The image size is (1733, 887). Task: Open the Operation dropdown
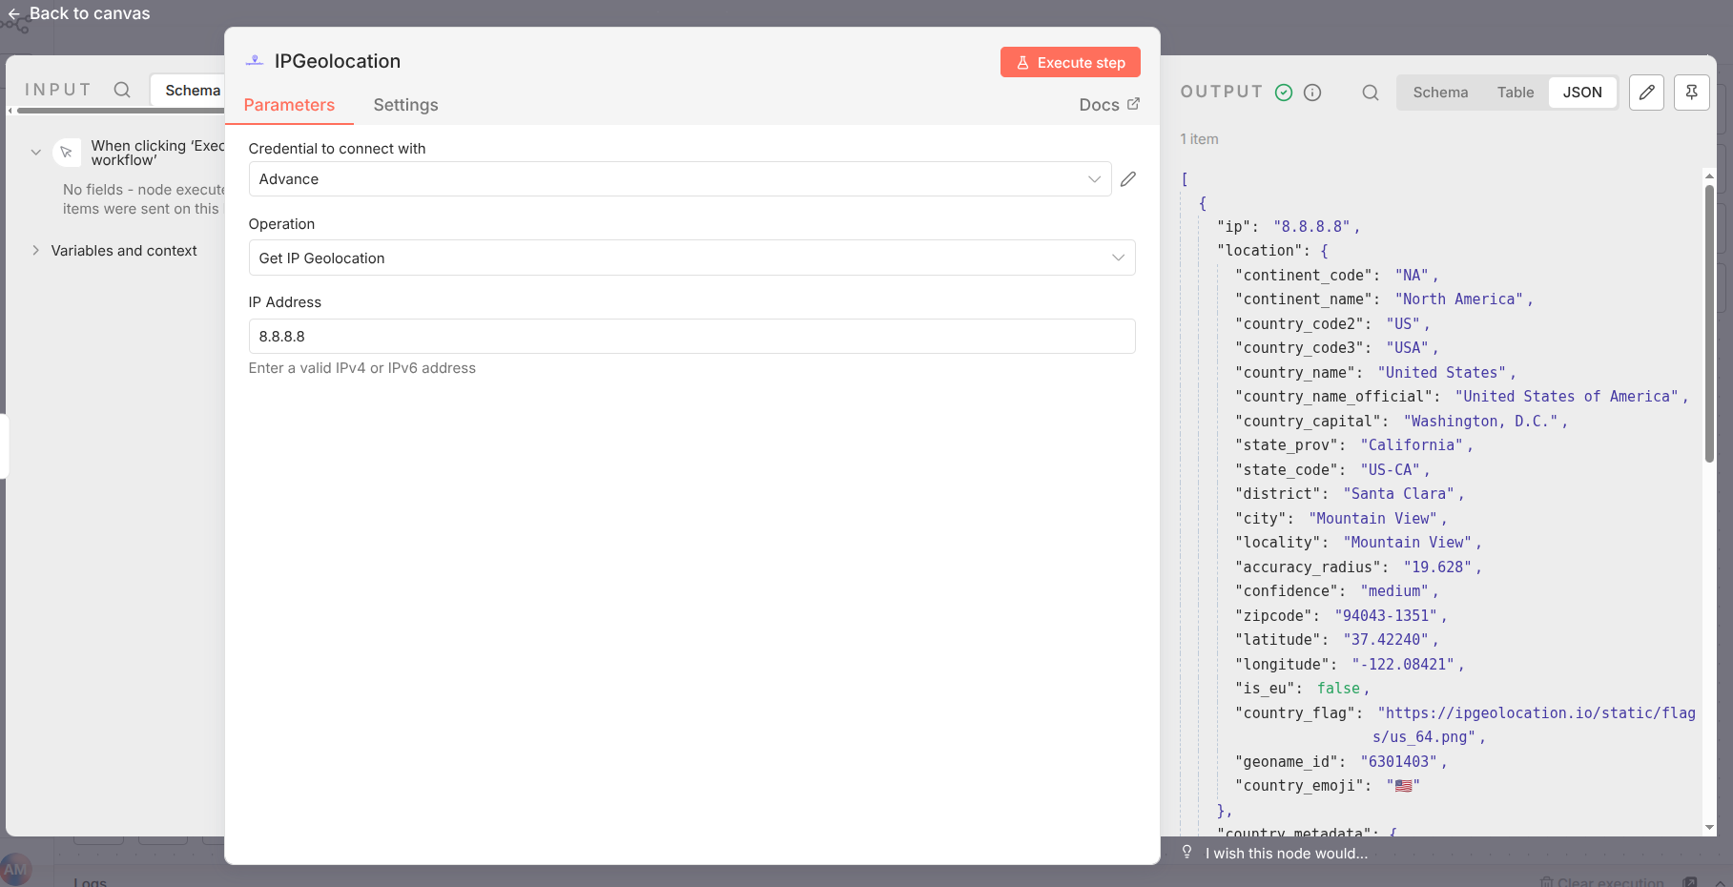click(x=691, y=258)
